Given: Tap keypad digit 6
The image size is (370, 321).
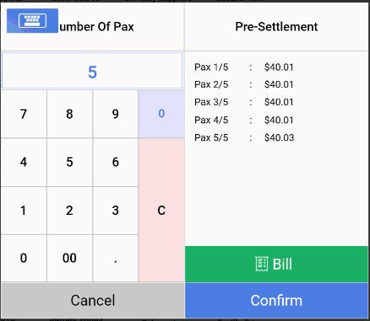Looking at the screenshot, I should (116, 162).
